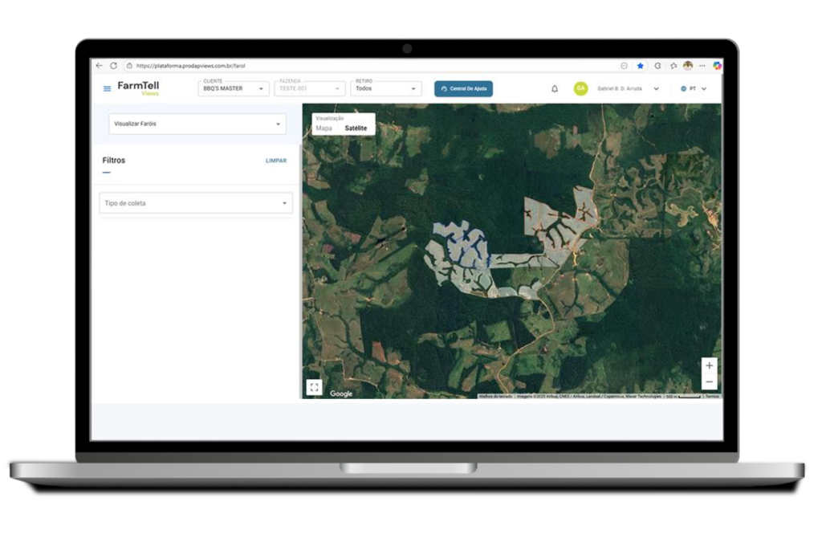Toggle fullscreen map view
Viewport: 822px width, 534px height.
pyautogui.click(x=314, y=387)
